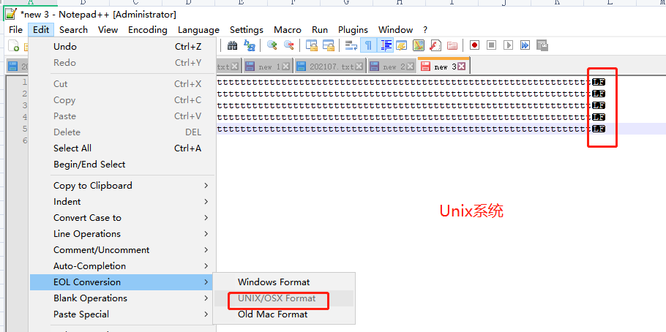The image size is (666, 332).
Task: Toggle Word Wrap in toolbar
Action: click(351, 45)
